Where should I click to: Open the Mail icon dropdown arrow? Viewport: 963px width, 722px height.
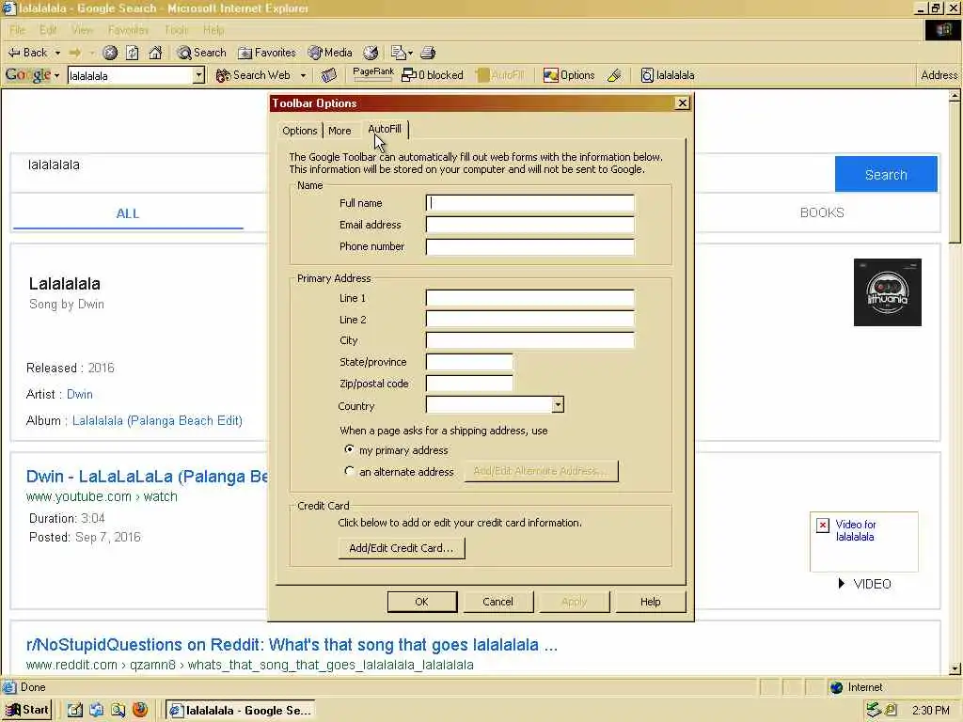click(410, 54)
